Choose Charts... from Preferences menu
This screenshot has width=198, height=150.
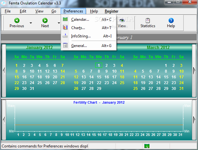[89, 28]
